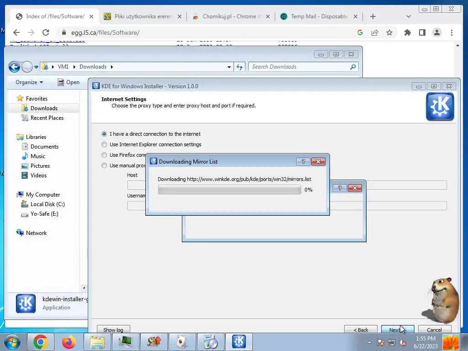Screen dimensions: 468x351
Task: Open the Windows Start menu
Action: tap(12, 342)
